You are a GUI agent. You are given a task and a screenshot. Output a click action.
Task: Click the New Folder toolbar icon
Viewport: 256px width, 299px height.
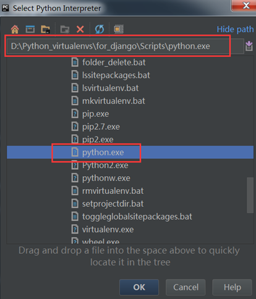pyautogui.click(x=65, y=29)
